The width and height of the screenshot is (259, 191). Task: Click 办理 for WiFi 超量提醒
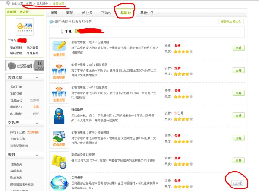(239, 93)
